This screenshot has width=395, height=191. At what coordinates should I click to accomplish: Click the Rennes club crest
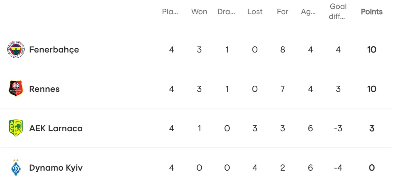click(16, 88)
